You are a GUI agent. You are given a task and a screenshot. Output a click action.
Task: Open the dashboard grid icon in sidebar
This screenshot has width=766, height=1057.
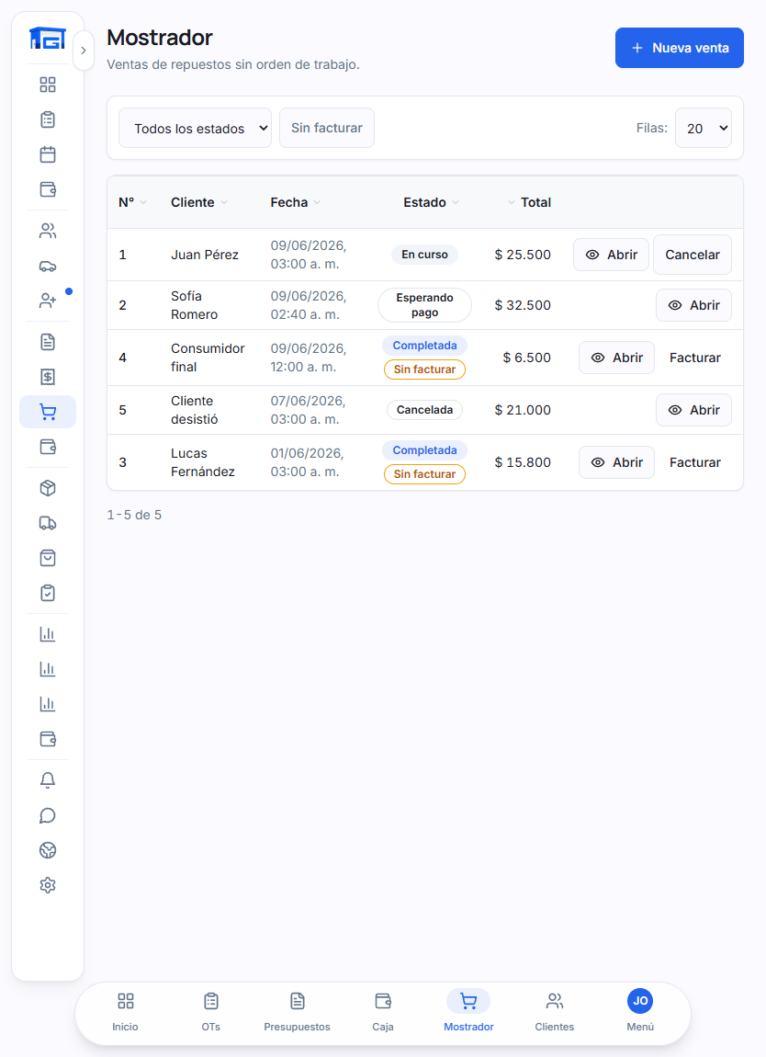click(x=48, y=85)
